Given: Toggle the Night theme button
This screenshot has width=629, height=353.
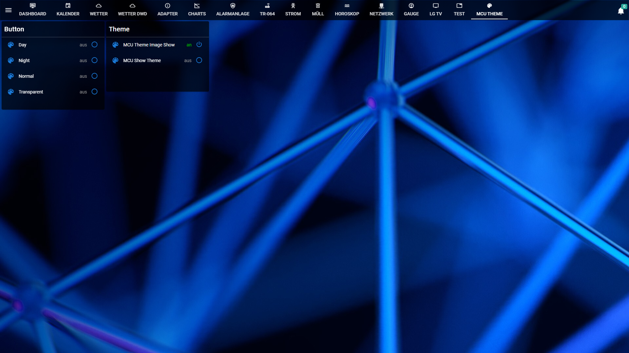Looking at the screenshot, I should coord(94,60).
